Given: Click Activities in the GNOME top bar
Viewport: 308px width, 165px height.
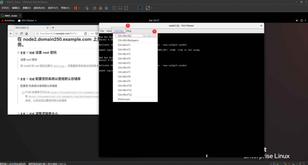Looking at the screenshot, I should pos(8,20).
